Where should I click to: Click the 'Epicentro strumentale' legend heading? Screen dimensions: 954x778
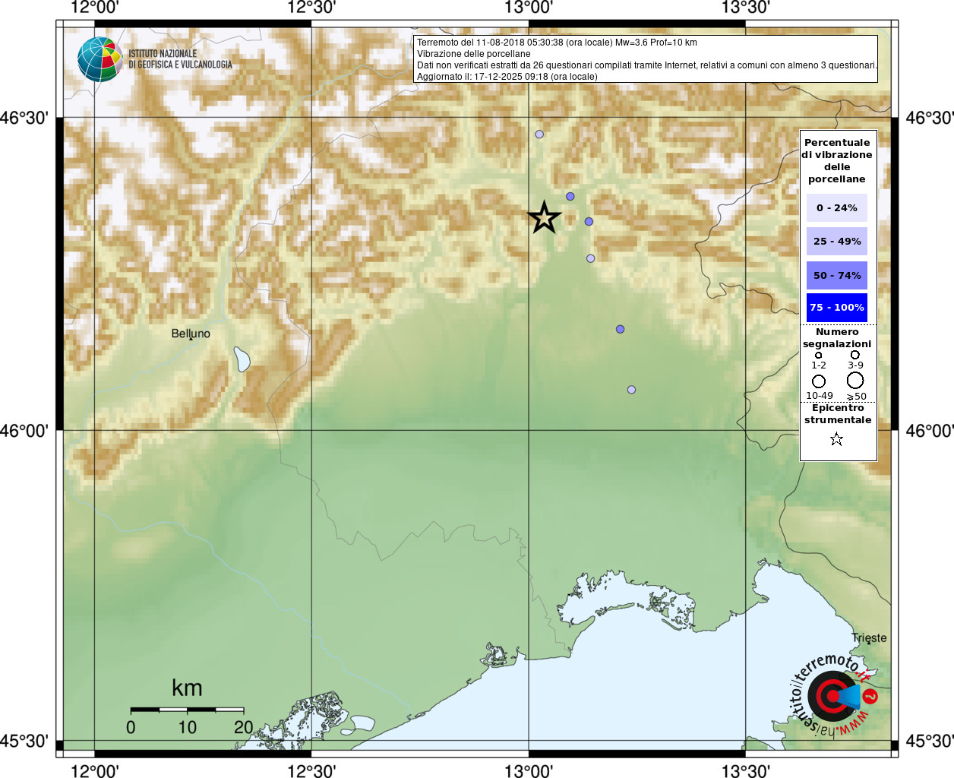pos(838,414)
